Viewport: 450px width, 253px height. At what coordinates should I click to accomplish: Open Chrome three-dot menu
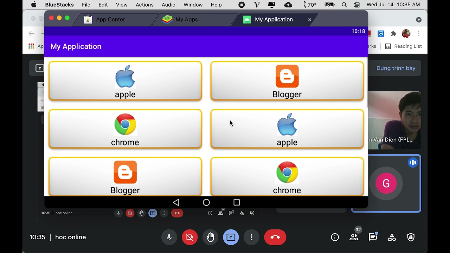[419, 34]
